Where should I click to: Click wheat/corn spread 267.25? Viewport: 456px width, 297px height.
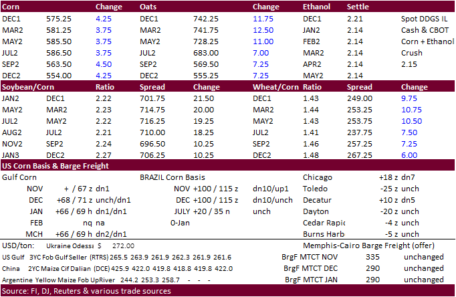[x=360, y=155]
